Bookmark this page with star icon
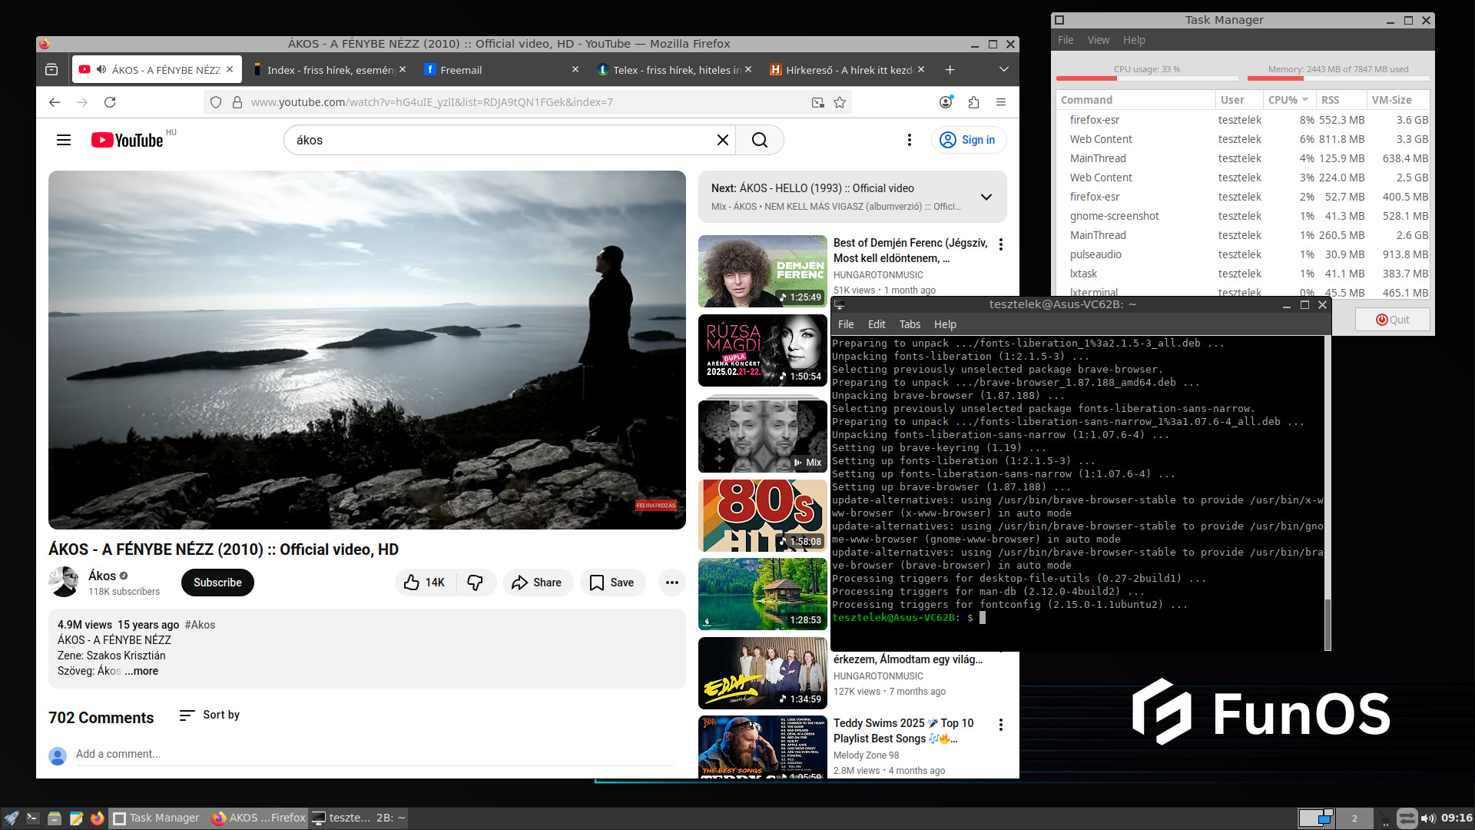Screen dimensions: 1475x830 pyautogui.click(x=840, y=102)
